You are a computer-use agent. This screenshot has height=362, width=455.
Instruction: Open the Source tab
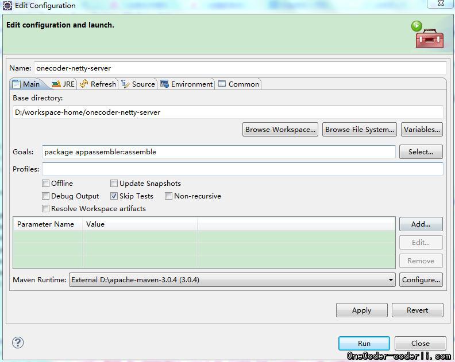138,84
